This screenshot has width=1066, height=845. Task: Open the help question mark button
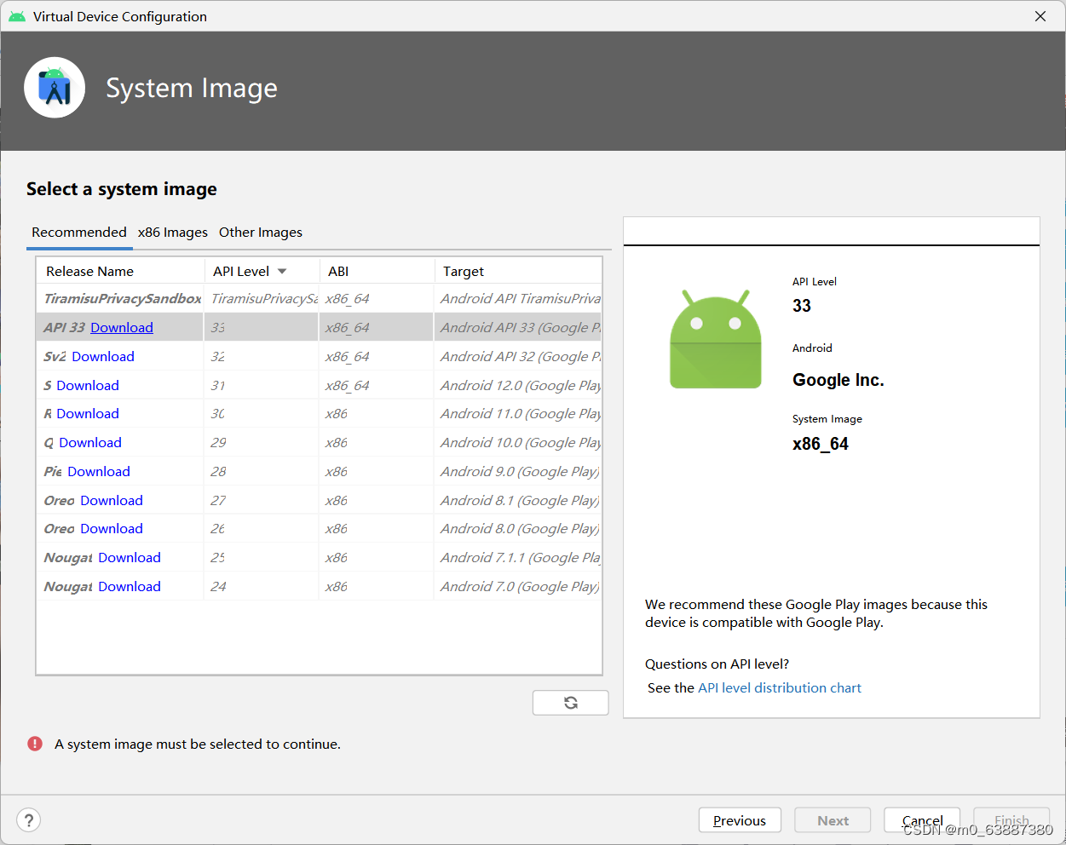[x=29, y=820]
